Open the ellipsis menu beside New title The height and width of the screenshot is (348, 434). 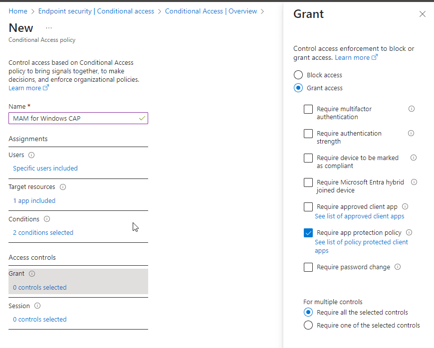click(49, 28)
